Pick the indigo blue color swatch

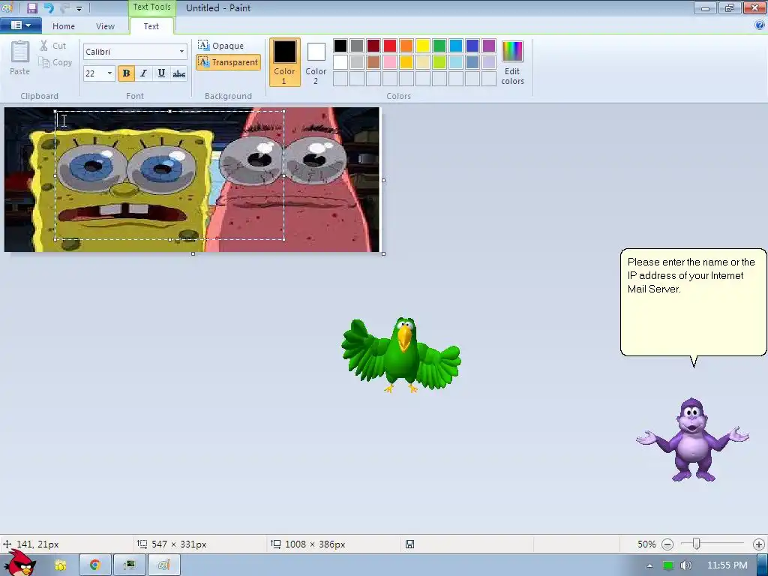tap(472, 46)
